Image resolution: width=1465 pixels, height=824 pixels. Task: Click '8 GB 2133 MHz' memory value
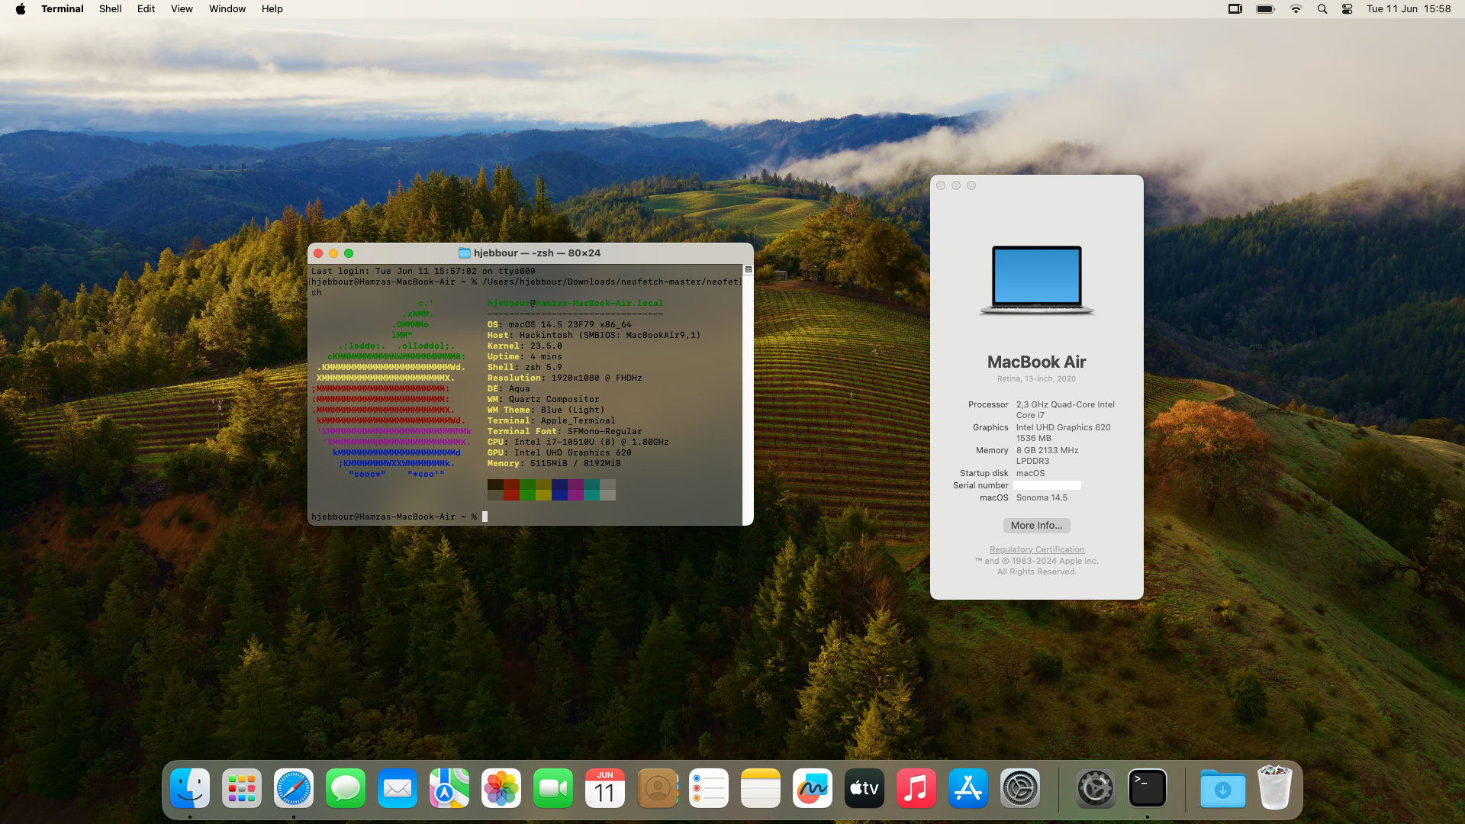click(x=1047, y=450)
